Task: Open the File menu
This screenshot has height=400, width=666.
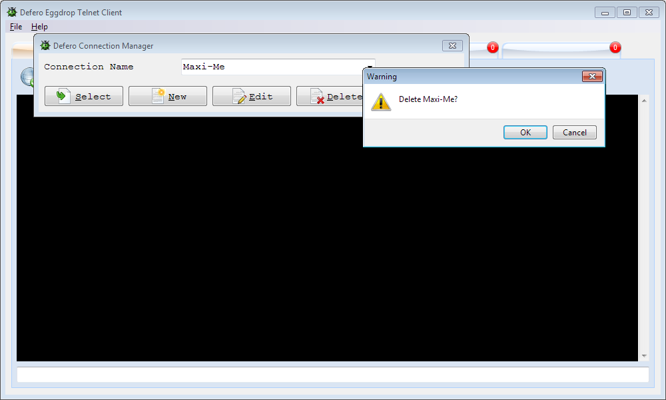Action: click(16, 27)
